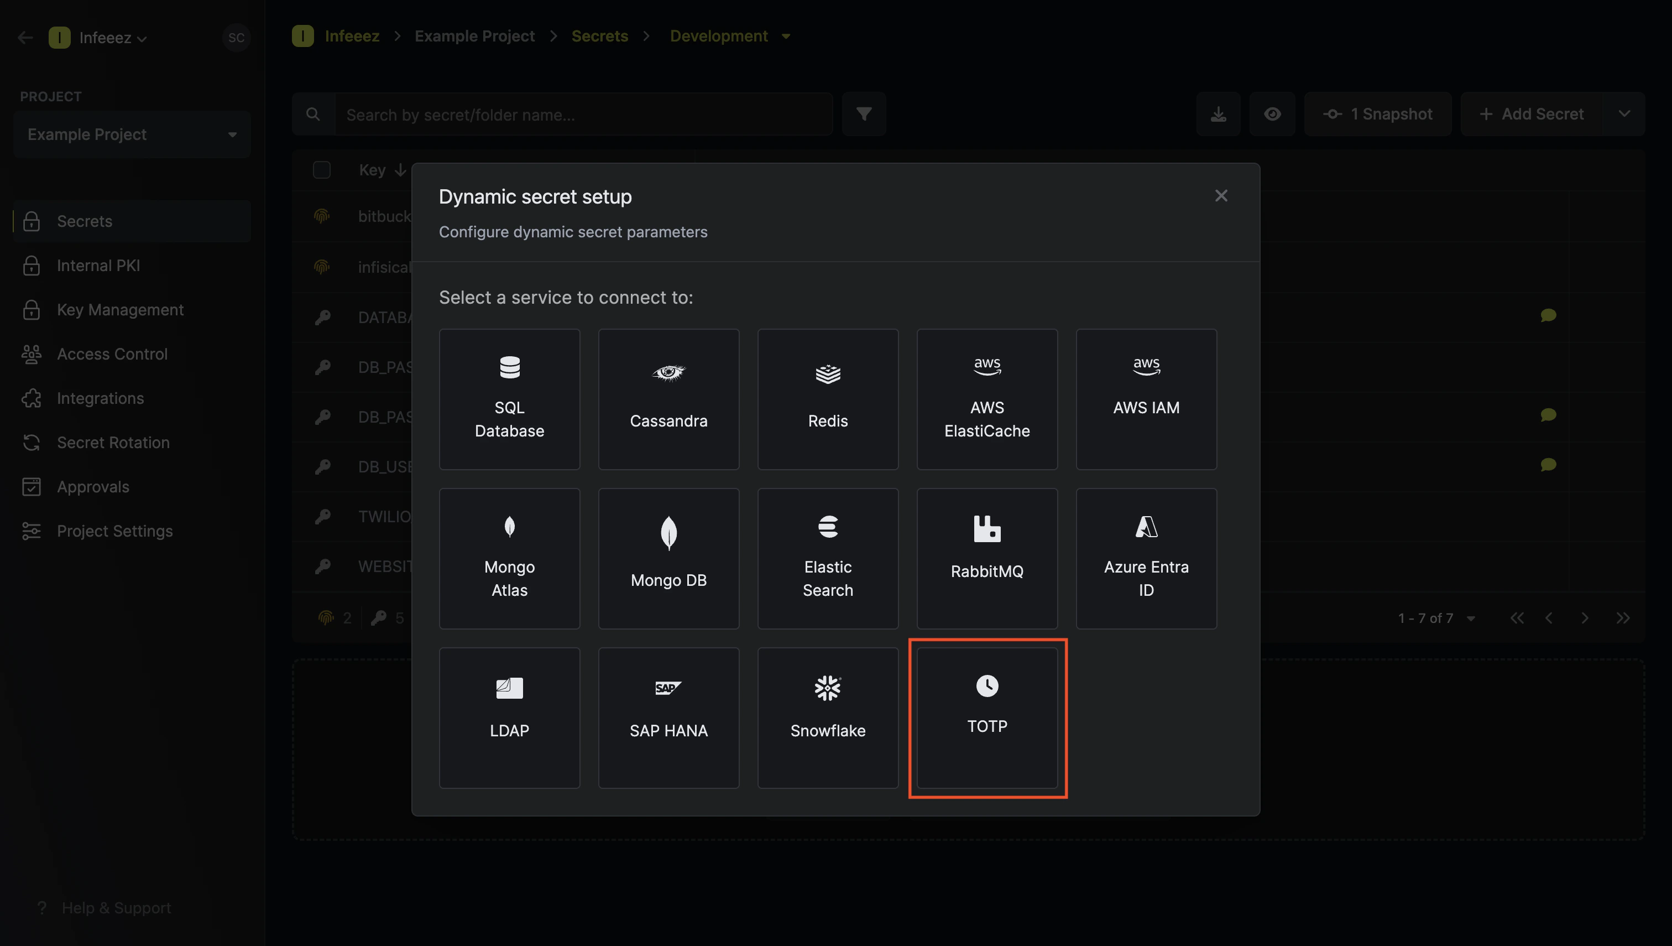Image resolution: width=1672 pixels, height=946 pixels.
Task: Select the SQL Database service card
Action: click(x=509, y=399)
